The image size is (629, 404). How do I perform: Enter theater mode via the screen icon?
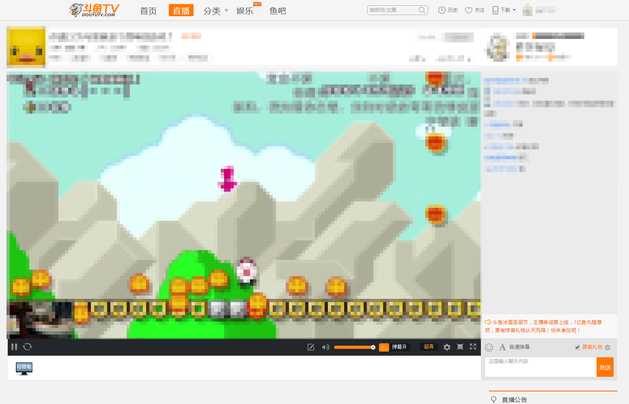point(460,347)
